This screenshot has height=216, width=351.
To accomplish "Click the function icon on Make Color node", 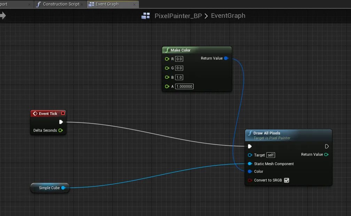I will tap(167, 50).
